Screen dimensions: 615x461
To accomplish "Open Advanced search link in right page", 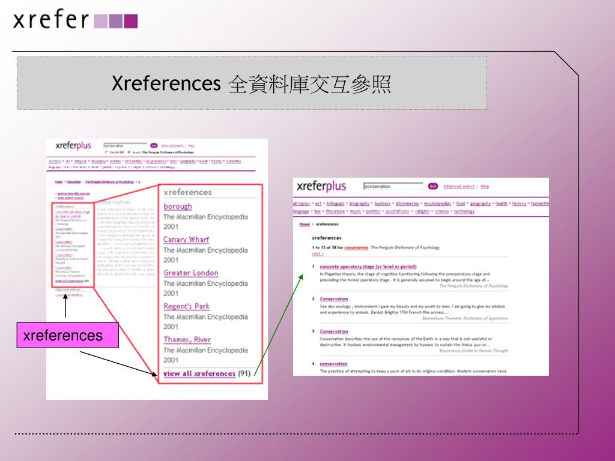I will click(459, 186).
